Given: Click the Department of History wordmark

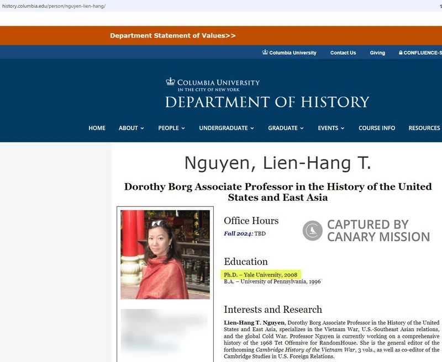Looking at the screenshot, I should point(267,102).
